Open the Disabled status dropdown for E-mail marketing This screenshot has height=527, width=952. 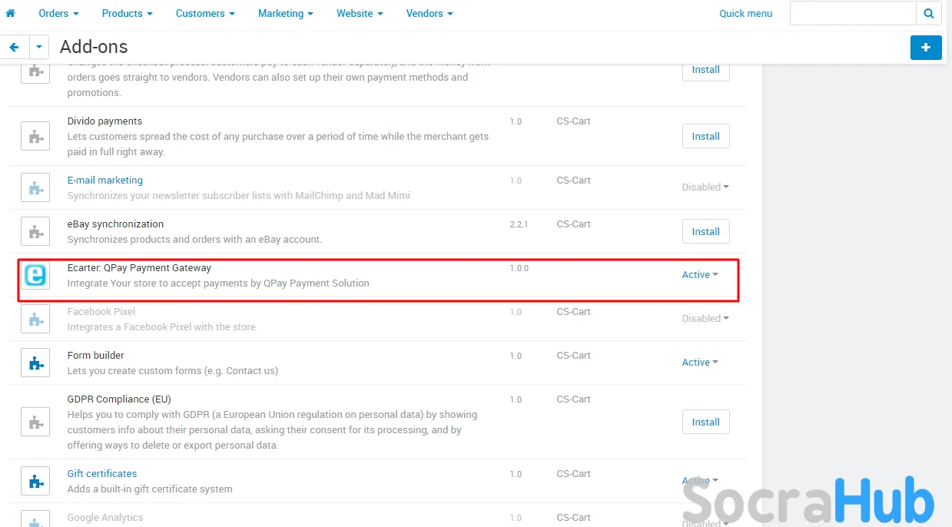point(705,187)
